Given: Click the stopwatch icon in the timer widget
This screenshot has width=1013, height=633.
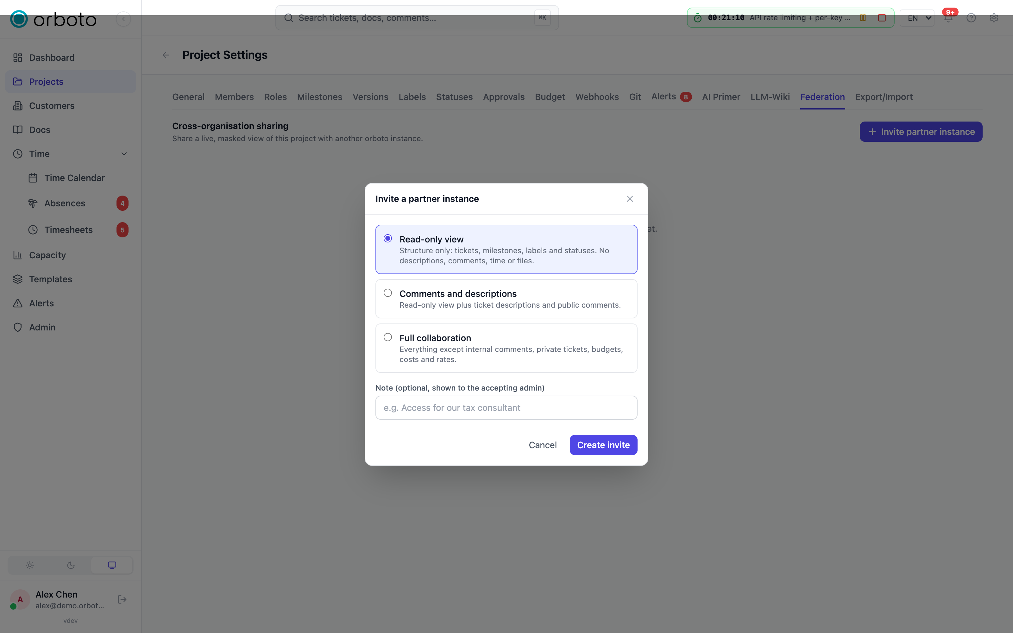Looking at the screenshot, I should pyautogui.click(x=697, y=18).
